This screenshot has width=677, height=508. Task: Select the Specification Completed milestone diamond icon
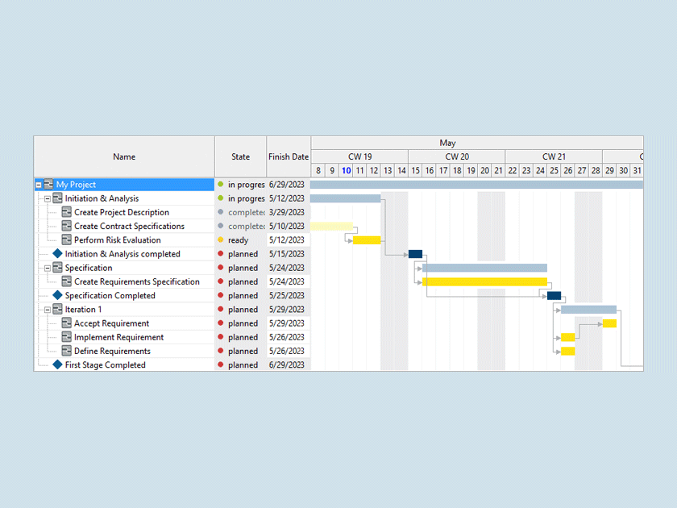click(57, 295)
